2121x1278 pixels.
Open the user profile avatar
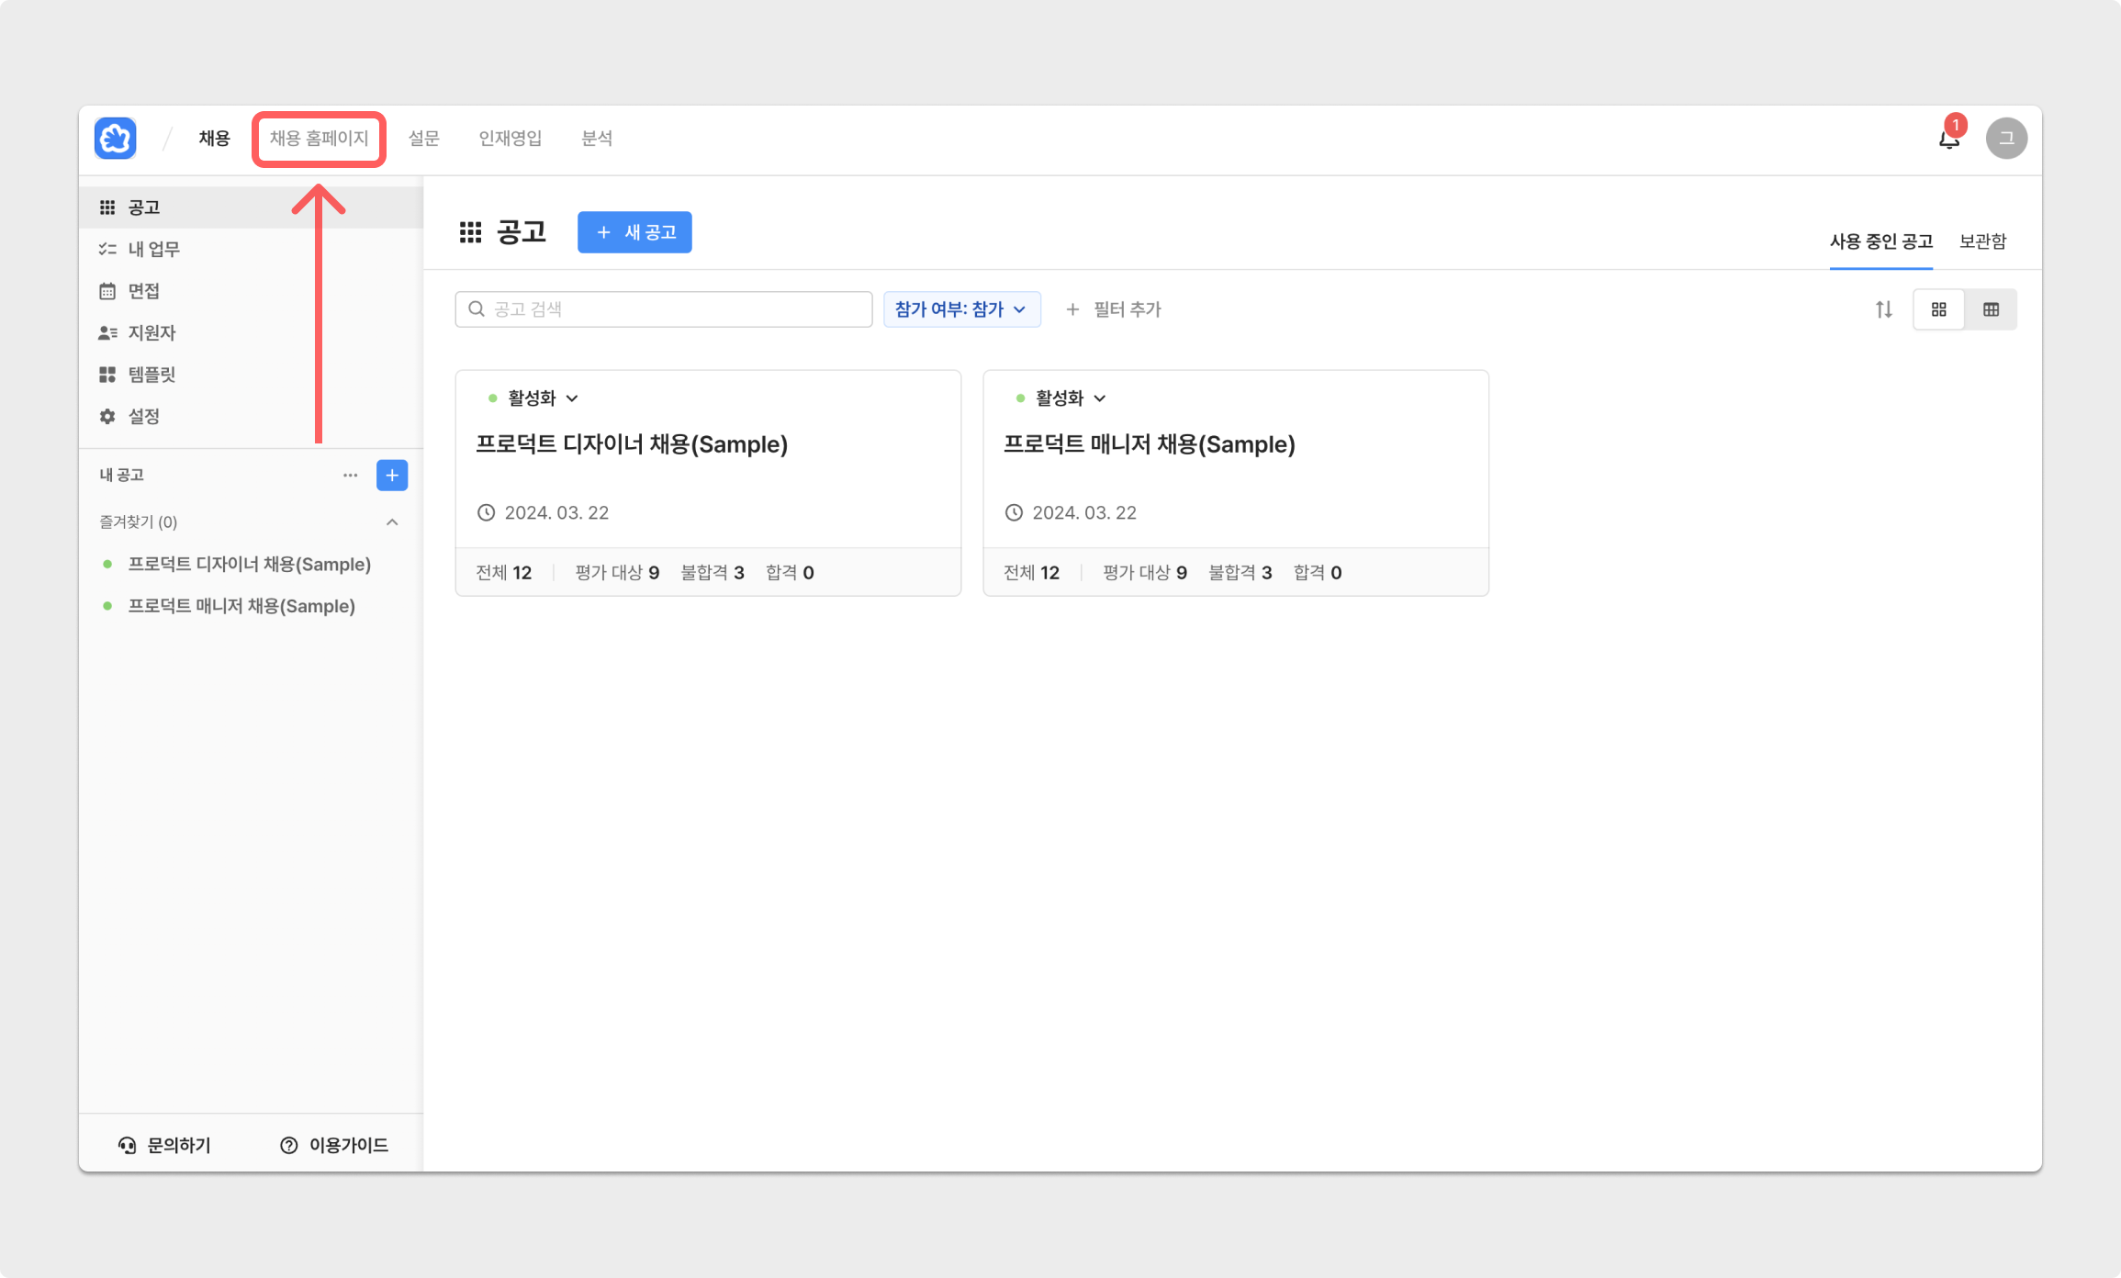pos(2006,139)
